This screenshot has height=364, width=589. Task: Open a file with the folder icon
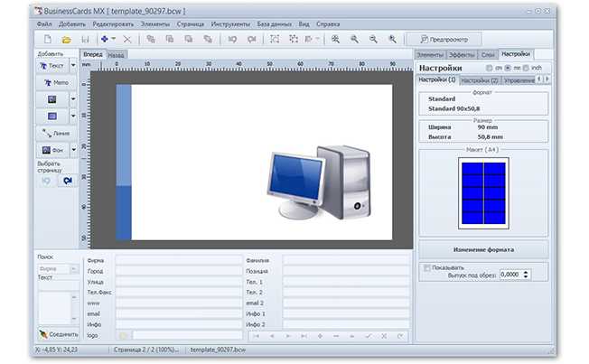(x=66, y=40)
